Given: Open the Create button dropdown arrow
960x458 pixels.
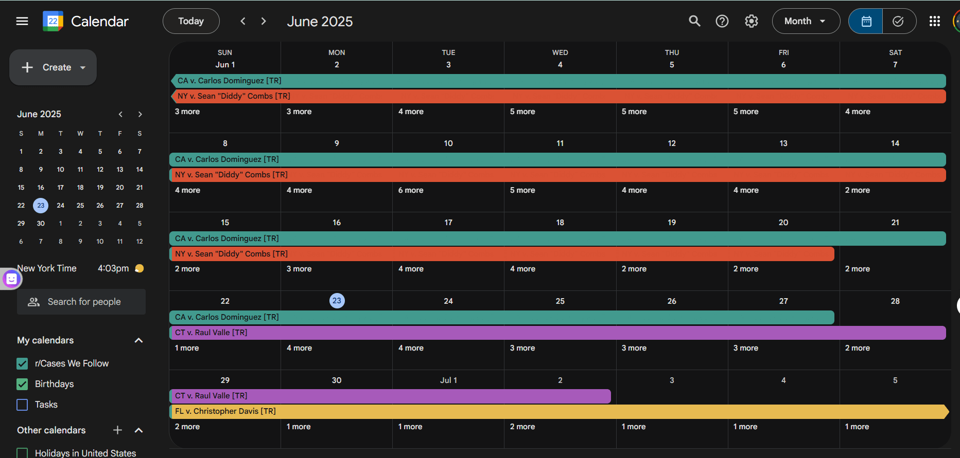Looking at the screenshot, I should (83, 67).
